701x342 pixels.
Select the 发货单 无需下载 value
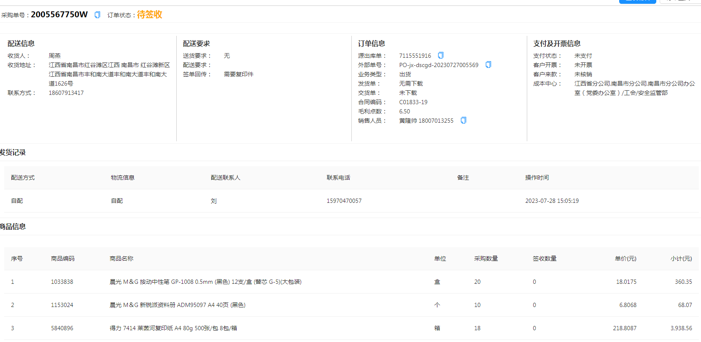[x=411, y=83]
